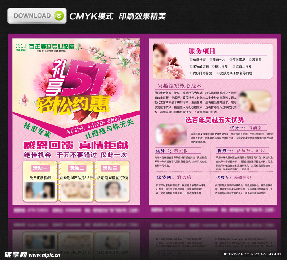
Task: Click the 让痘痘与你无关 slogan
Action: point(109,129)
